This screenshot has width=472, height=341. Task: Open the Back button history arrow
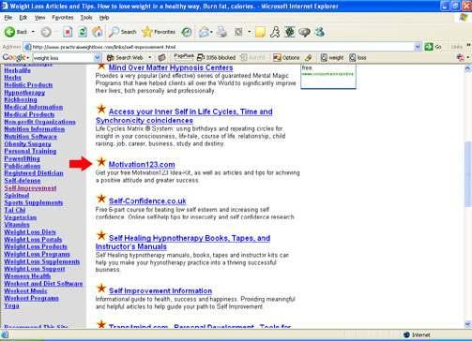coord(33,32)
